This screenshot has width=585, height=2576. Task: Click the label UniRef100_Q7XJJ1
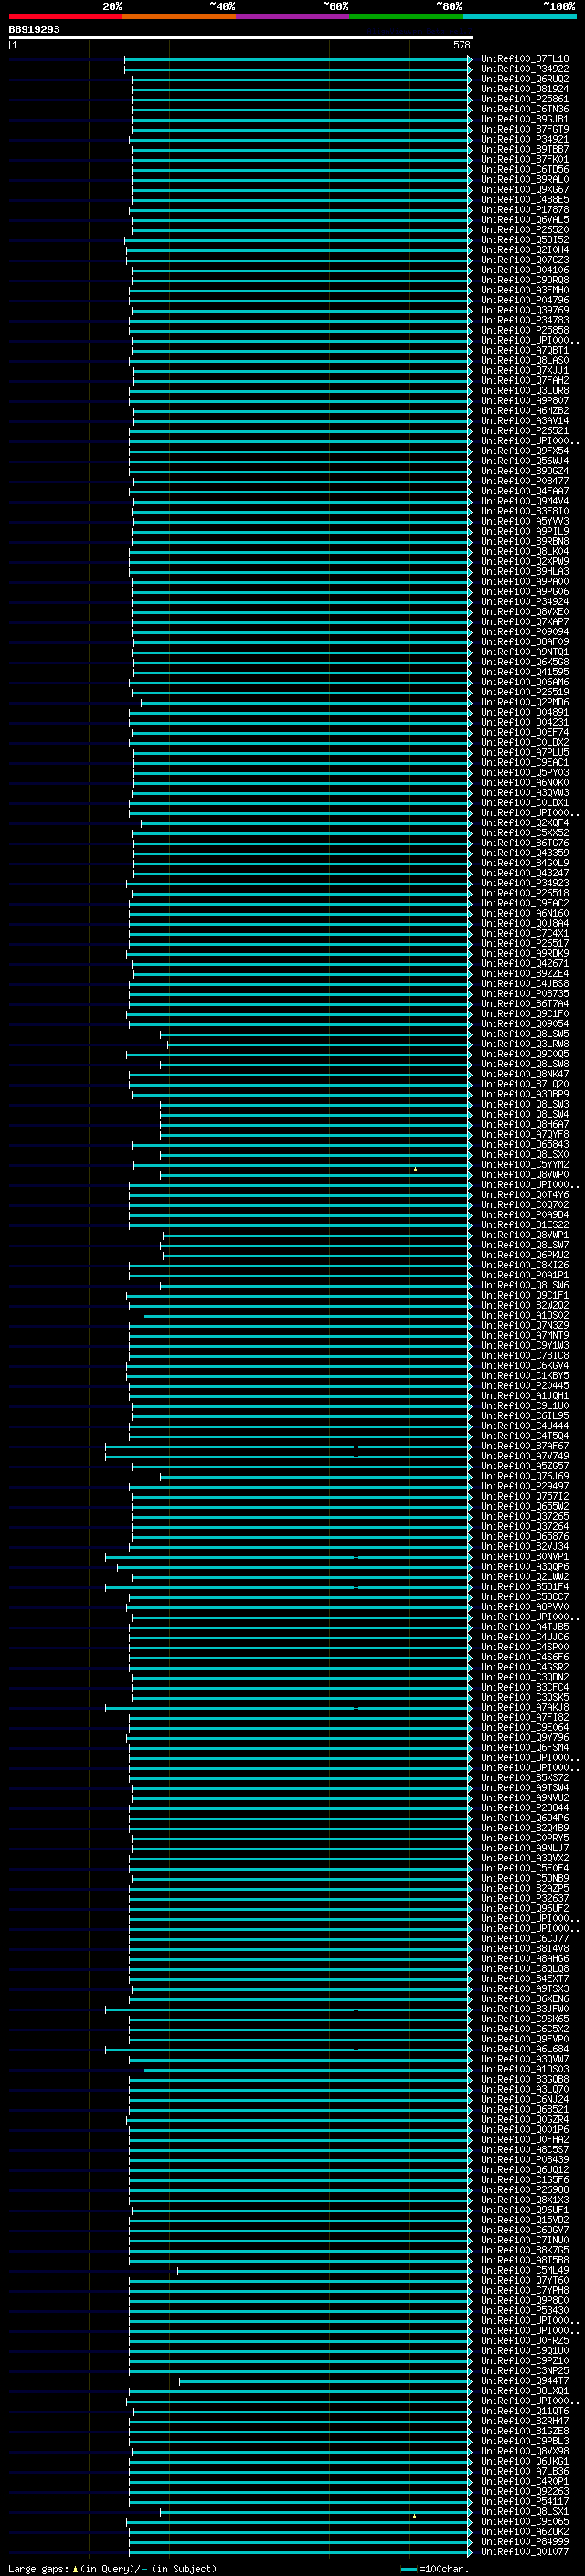(525, 370)
